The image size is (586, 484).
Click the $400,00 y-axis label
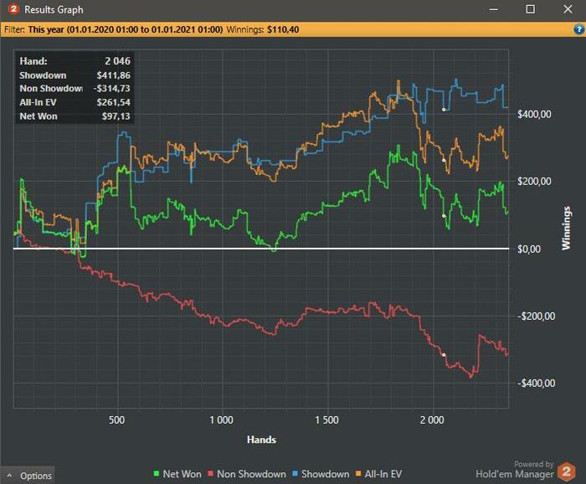click(x=534, y=115)
